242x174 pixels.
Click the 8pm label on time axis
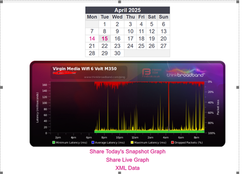pyautogui.click(x=104, y=137)
